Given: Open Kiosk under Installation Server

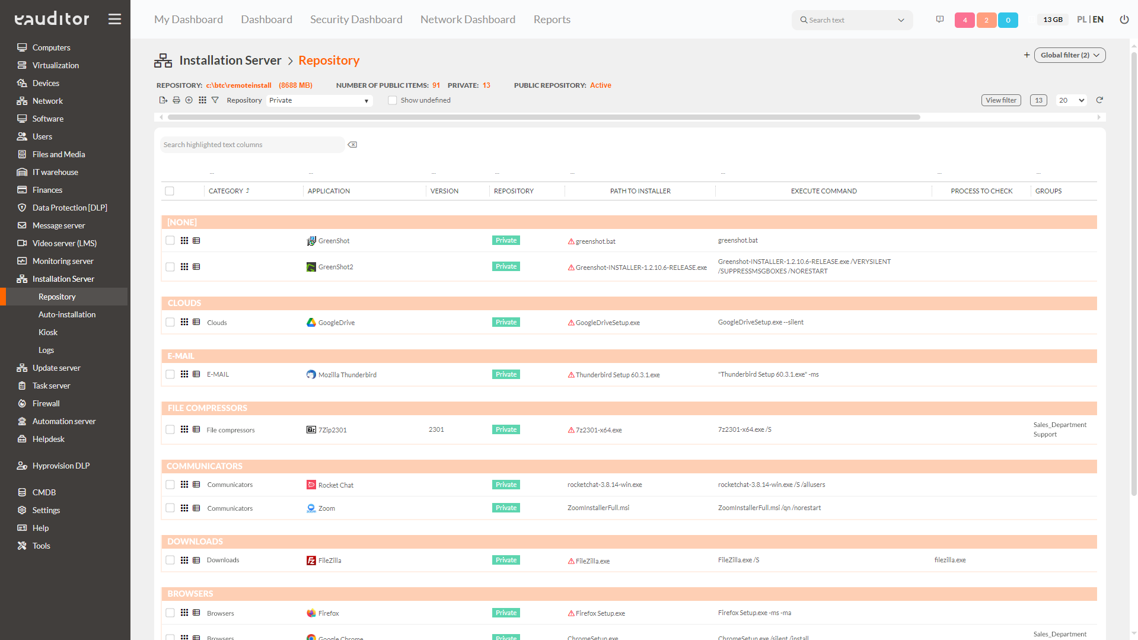Looking at the screenshot, I should pos(48,332).
